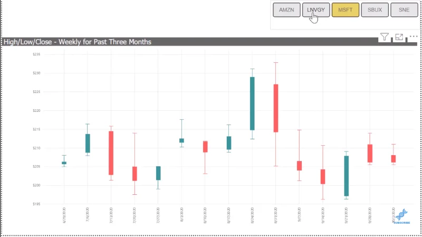This screenshot has width=422, height=237.
Task: Click the 8/10/2020 x-axis date label
Action: click(205, 215)
